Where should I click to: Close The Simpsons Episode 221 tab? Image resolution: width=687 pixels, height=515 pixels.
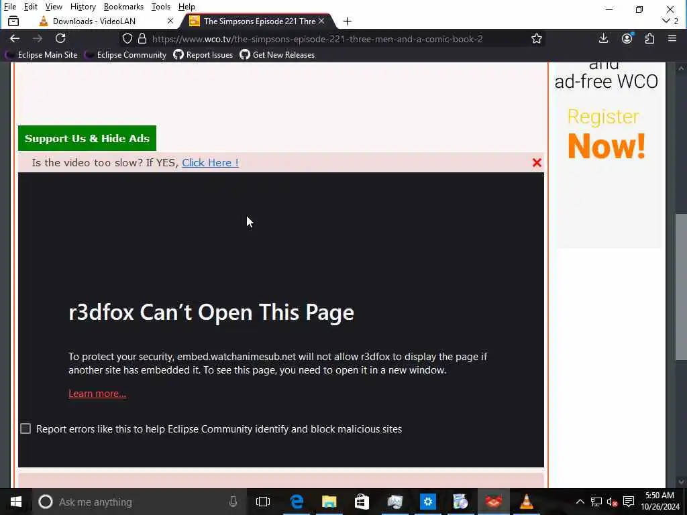(321, 21)
